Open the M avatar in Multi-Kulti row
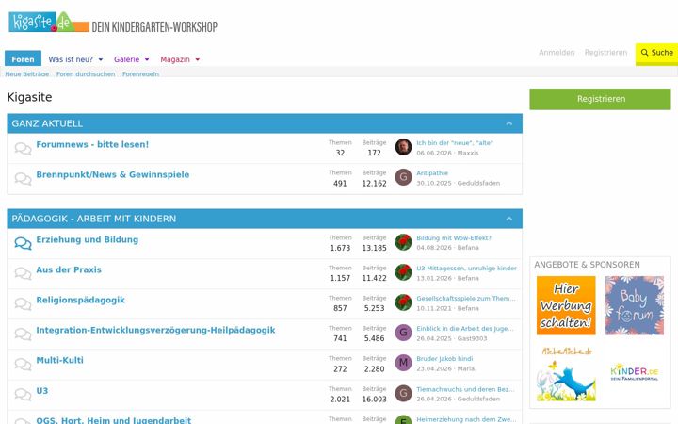Screen dimensions: 678x424 [403, 363]
